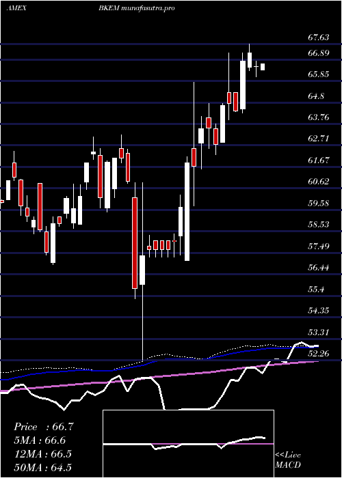
Task: Click the long red candle near 56-60
Action: [135, 243]
